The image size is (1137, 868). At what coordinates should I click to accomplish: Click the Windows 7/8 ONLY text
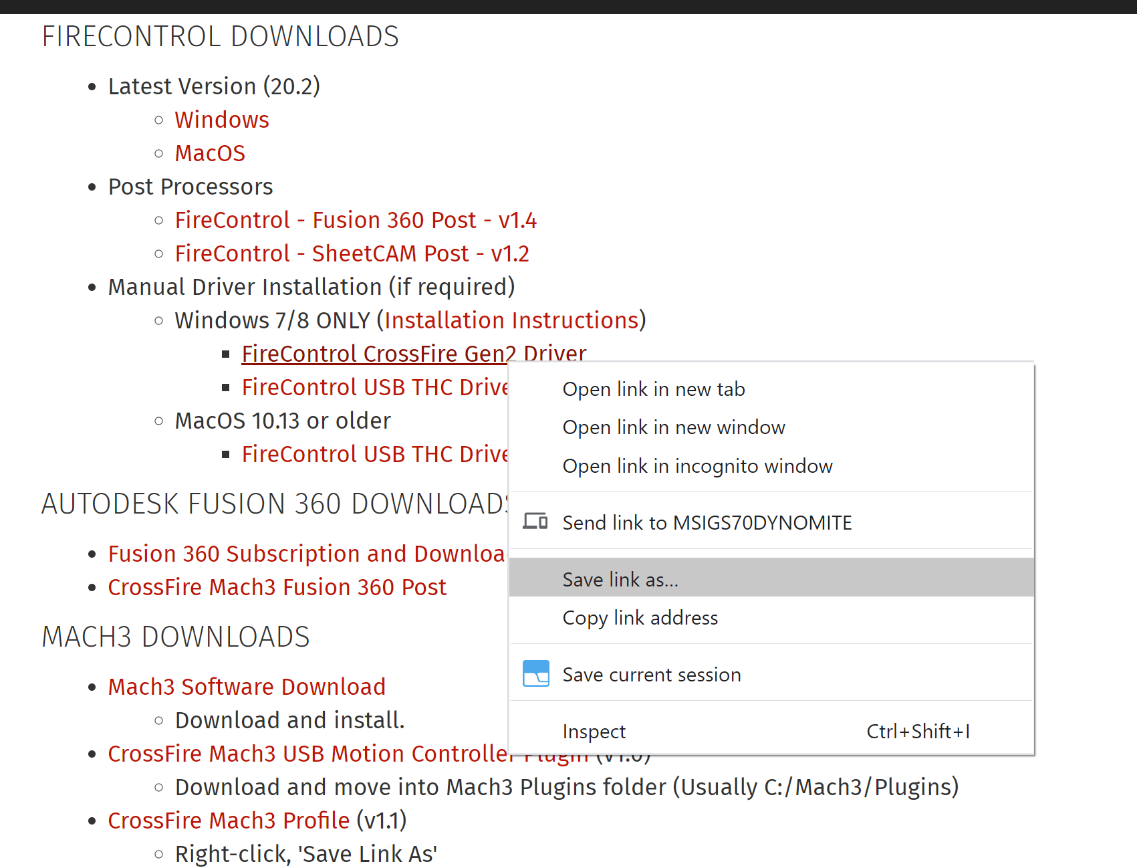272,320
